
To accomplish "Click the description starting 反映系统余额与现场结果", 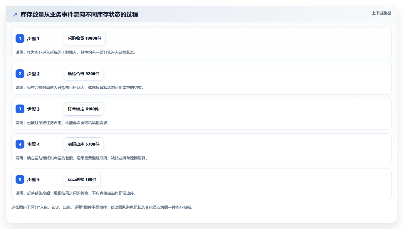I will [76, 193].
